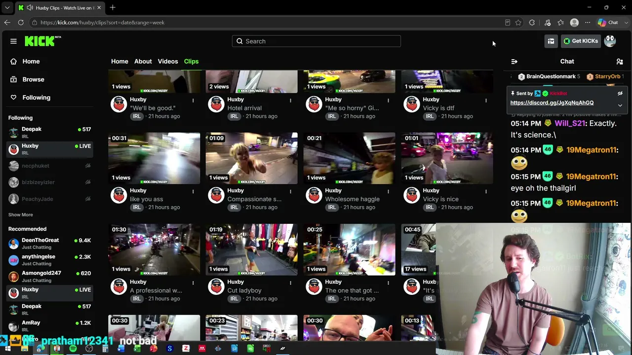Open OBS Studio from the taskbar
The width and height of the screenshot is (632, 355).
coord(89,349)
